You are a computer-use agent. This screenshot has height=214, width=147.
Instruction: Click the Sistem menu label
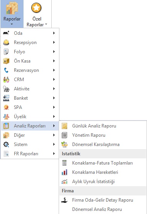coord(20,144)
